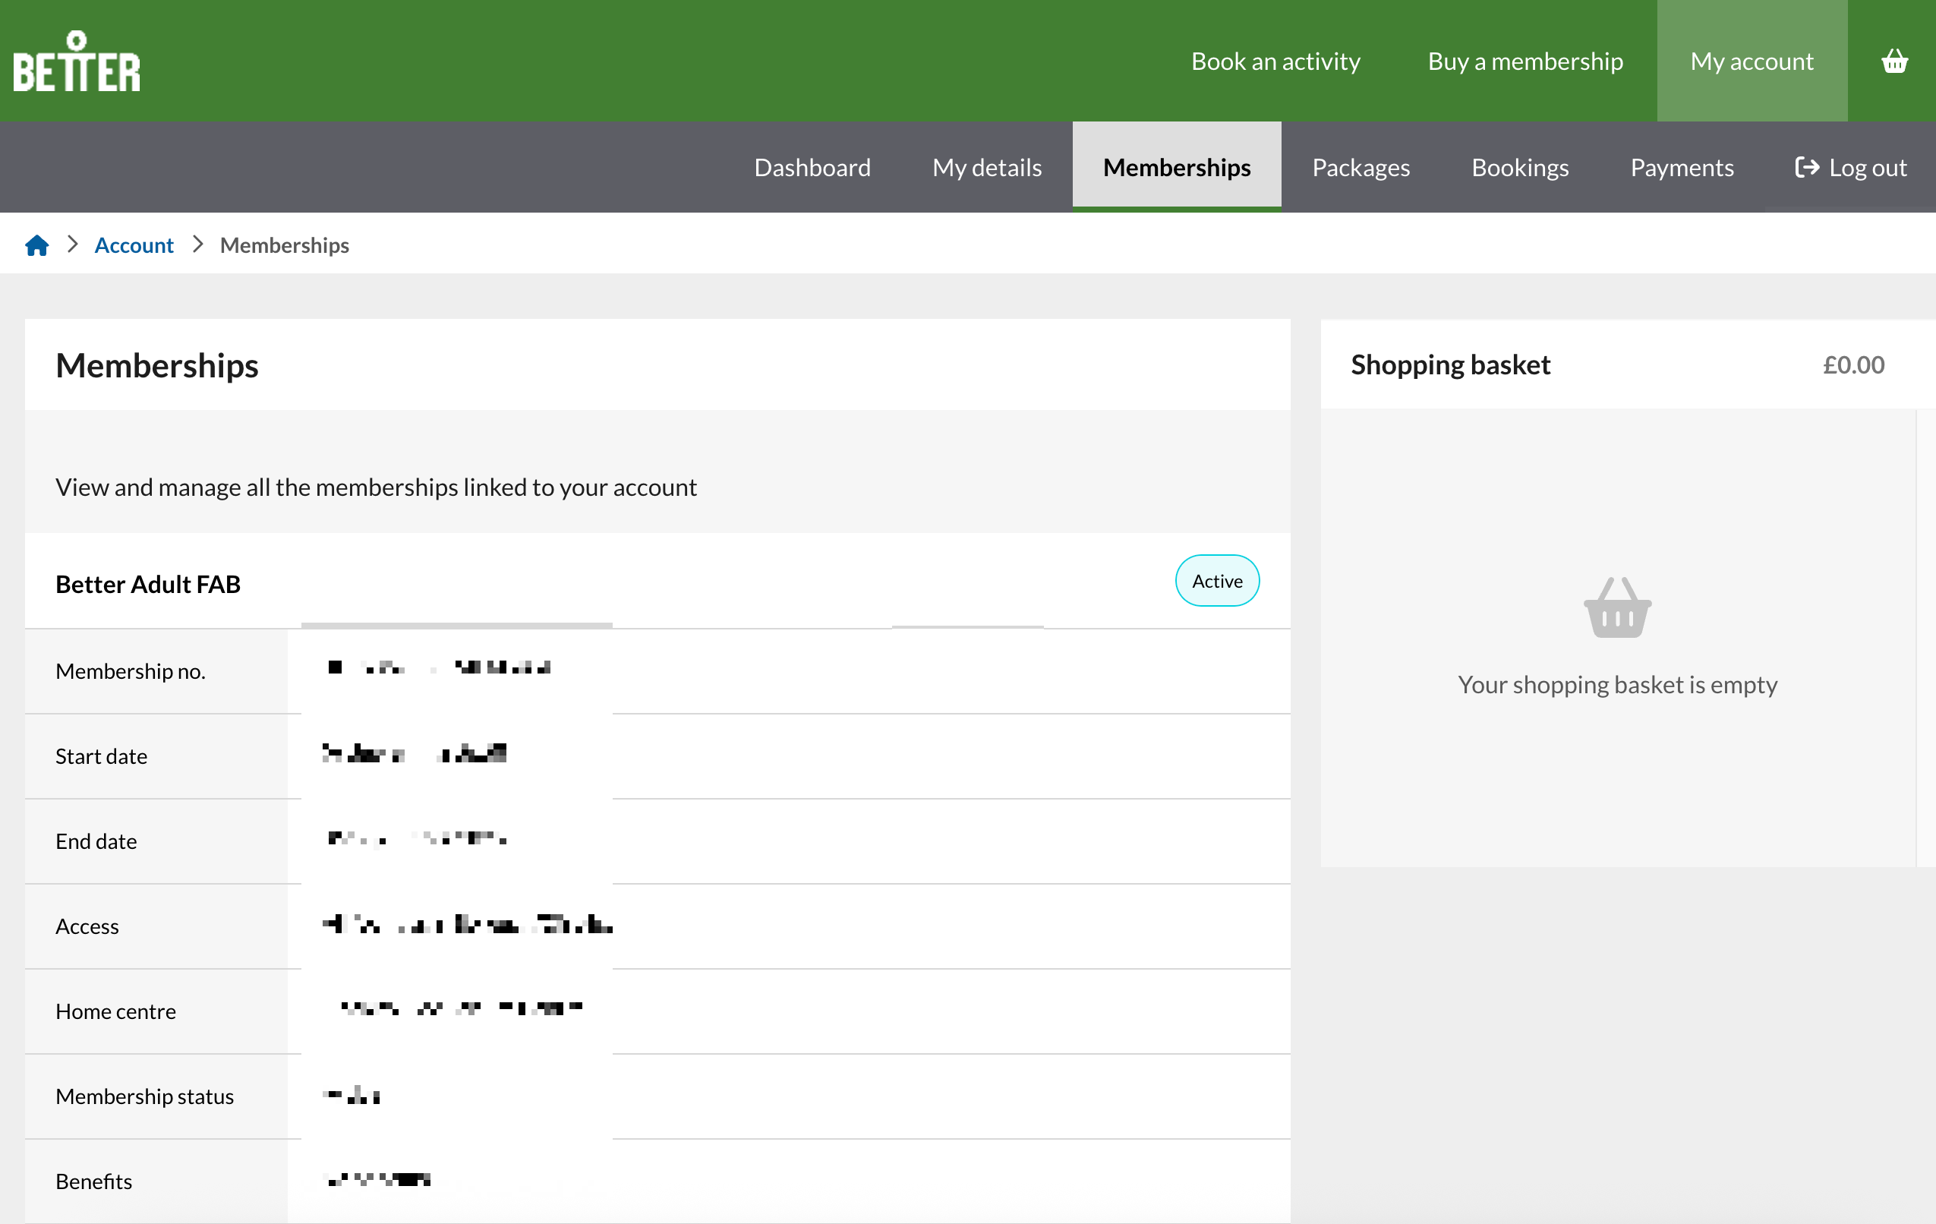Open Book an activity menu

[1275, 61]
